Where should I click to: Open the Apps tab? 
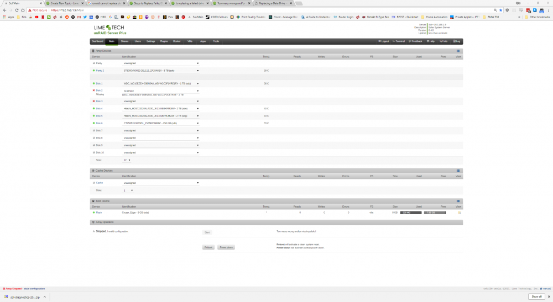[203, 41]
